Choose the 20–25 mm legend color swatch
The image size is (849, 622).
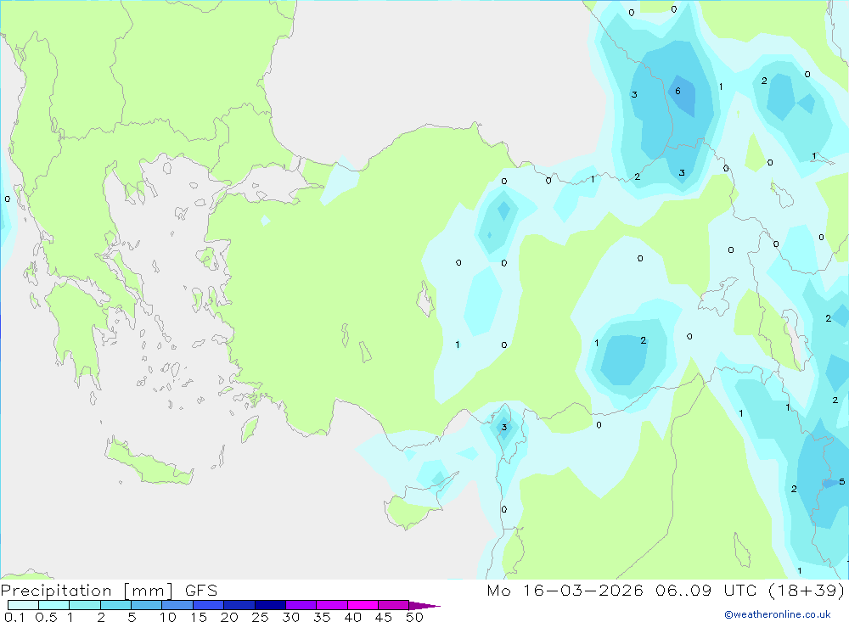239,605
